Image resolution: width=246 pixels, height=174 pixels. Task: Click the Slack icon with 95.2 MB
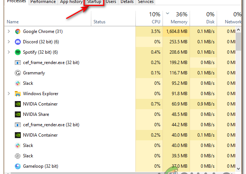[18, 83]
